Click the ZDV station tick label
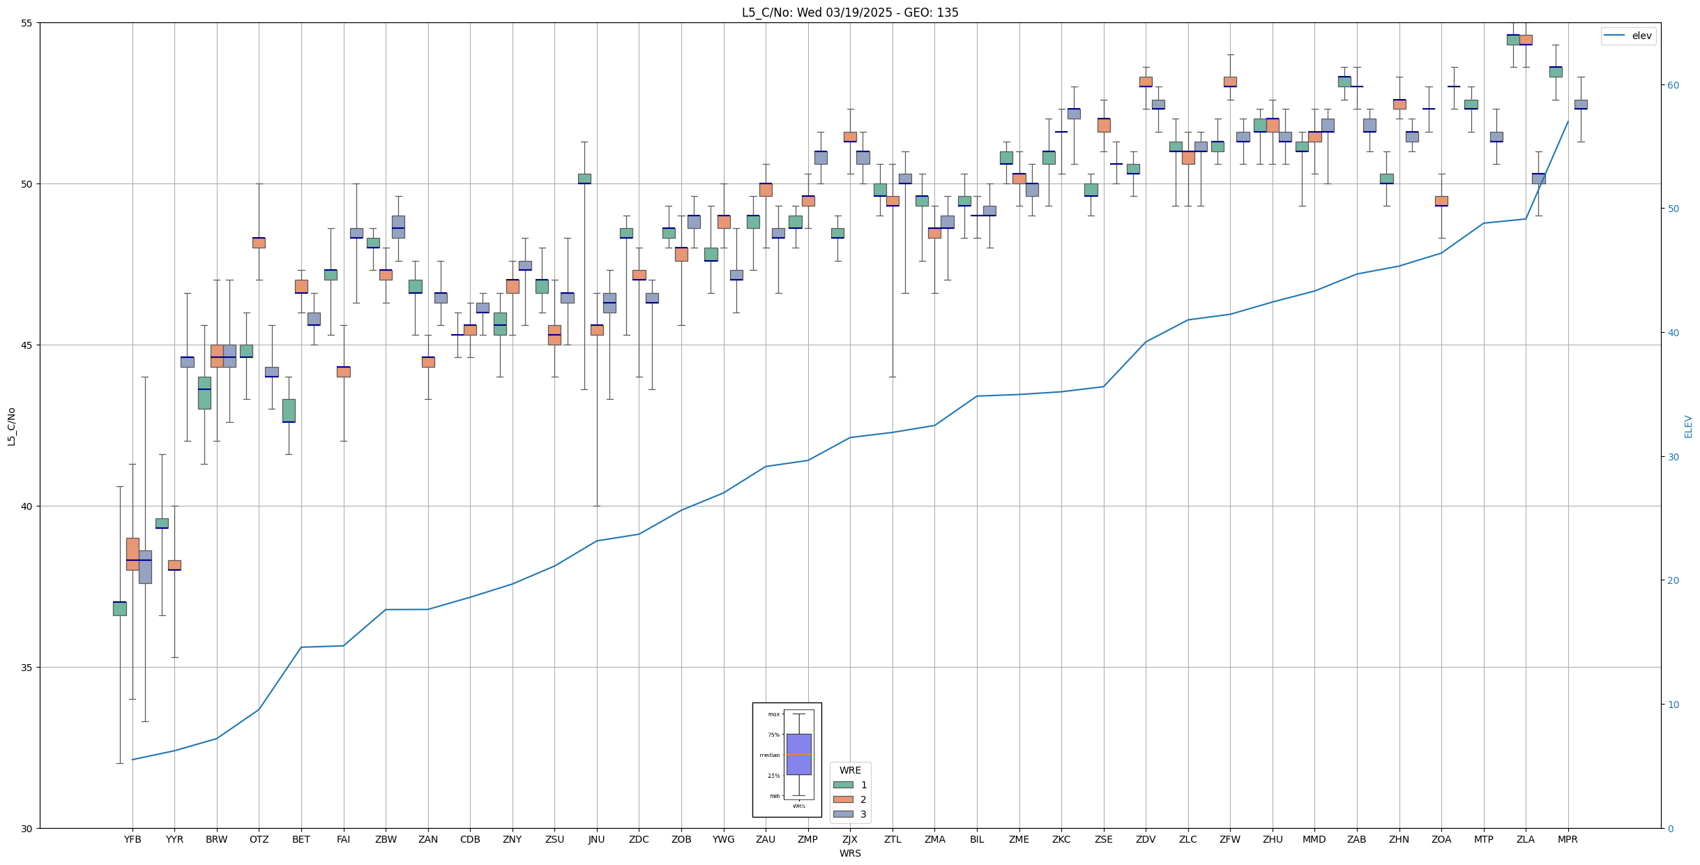 click(x=1146, y=839)
